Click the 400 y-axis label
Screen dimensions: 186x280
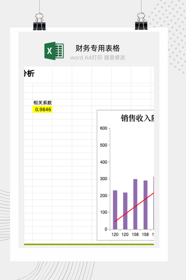click(x=103, y=162)
